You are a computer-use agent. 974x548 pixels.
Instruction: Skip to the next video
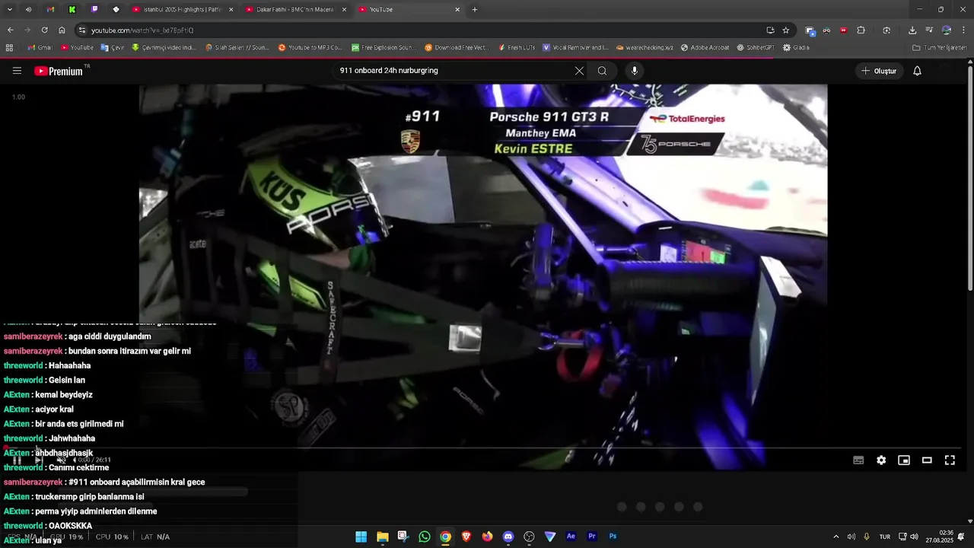39,460
